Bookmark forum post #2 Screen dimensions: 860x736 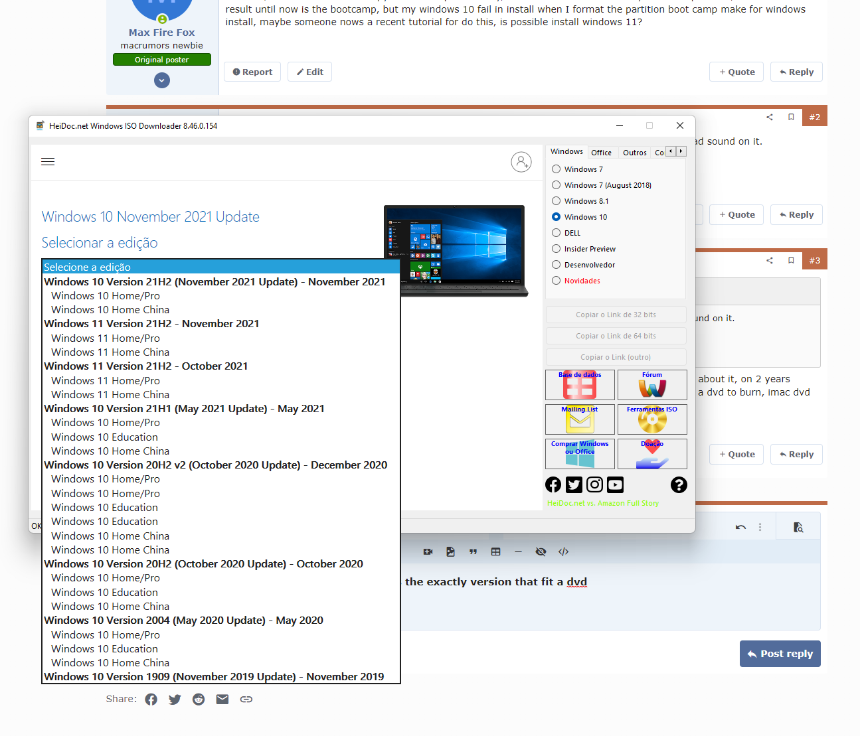791,117
